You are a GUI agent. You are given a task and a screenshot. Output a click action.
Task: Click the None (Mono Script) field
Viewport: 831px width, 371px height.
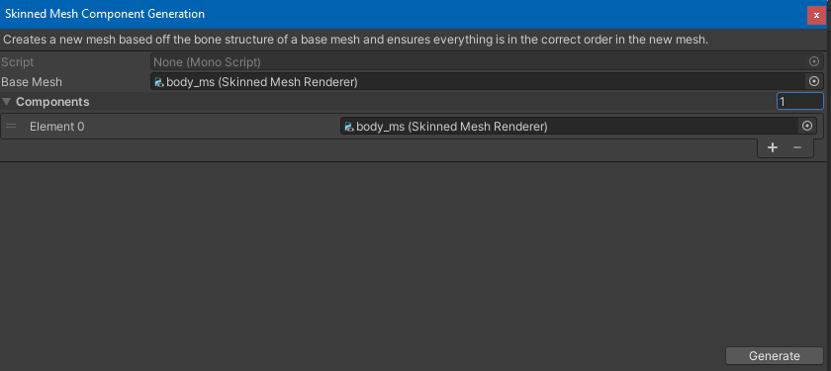[486, 62]
